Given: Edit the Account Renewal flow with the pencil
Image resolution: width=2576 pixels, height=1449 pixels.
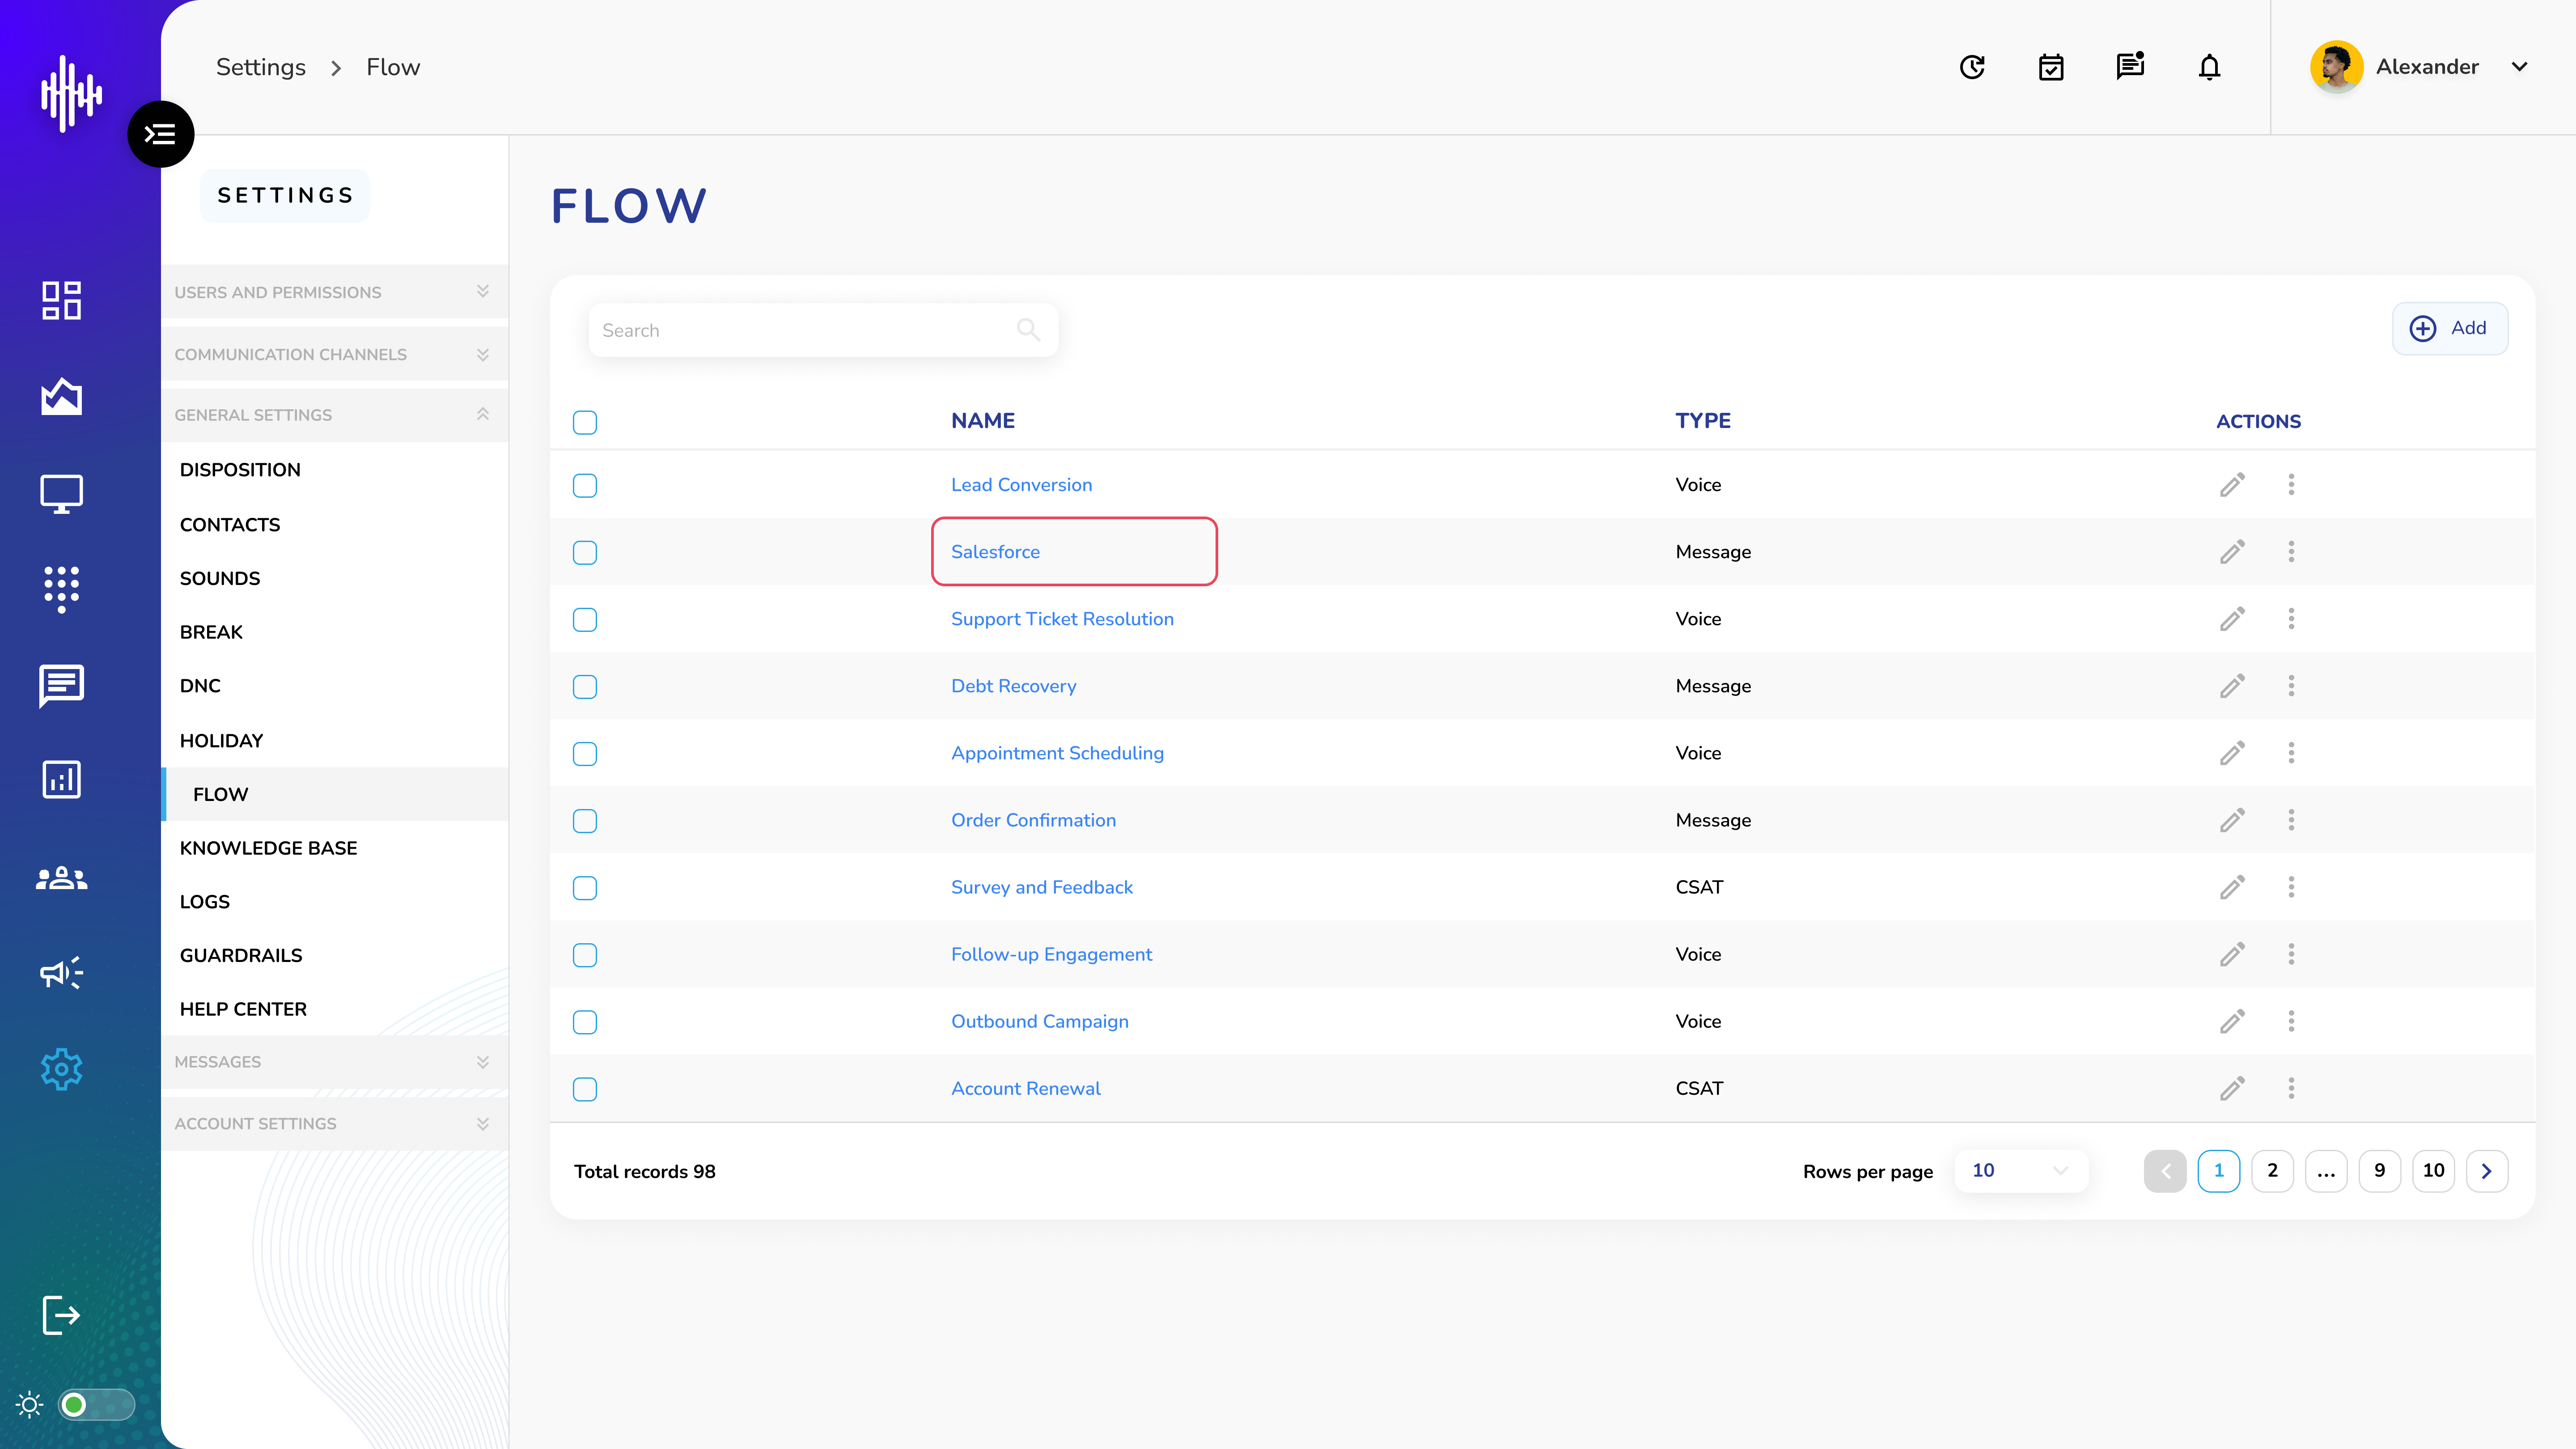Looking at the screenshot, I should coord(2232,1088).
